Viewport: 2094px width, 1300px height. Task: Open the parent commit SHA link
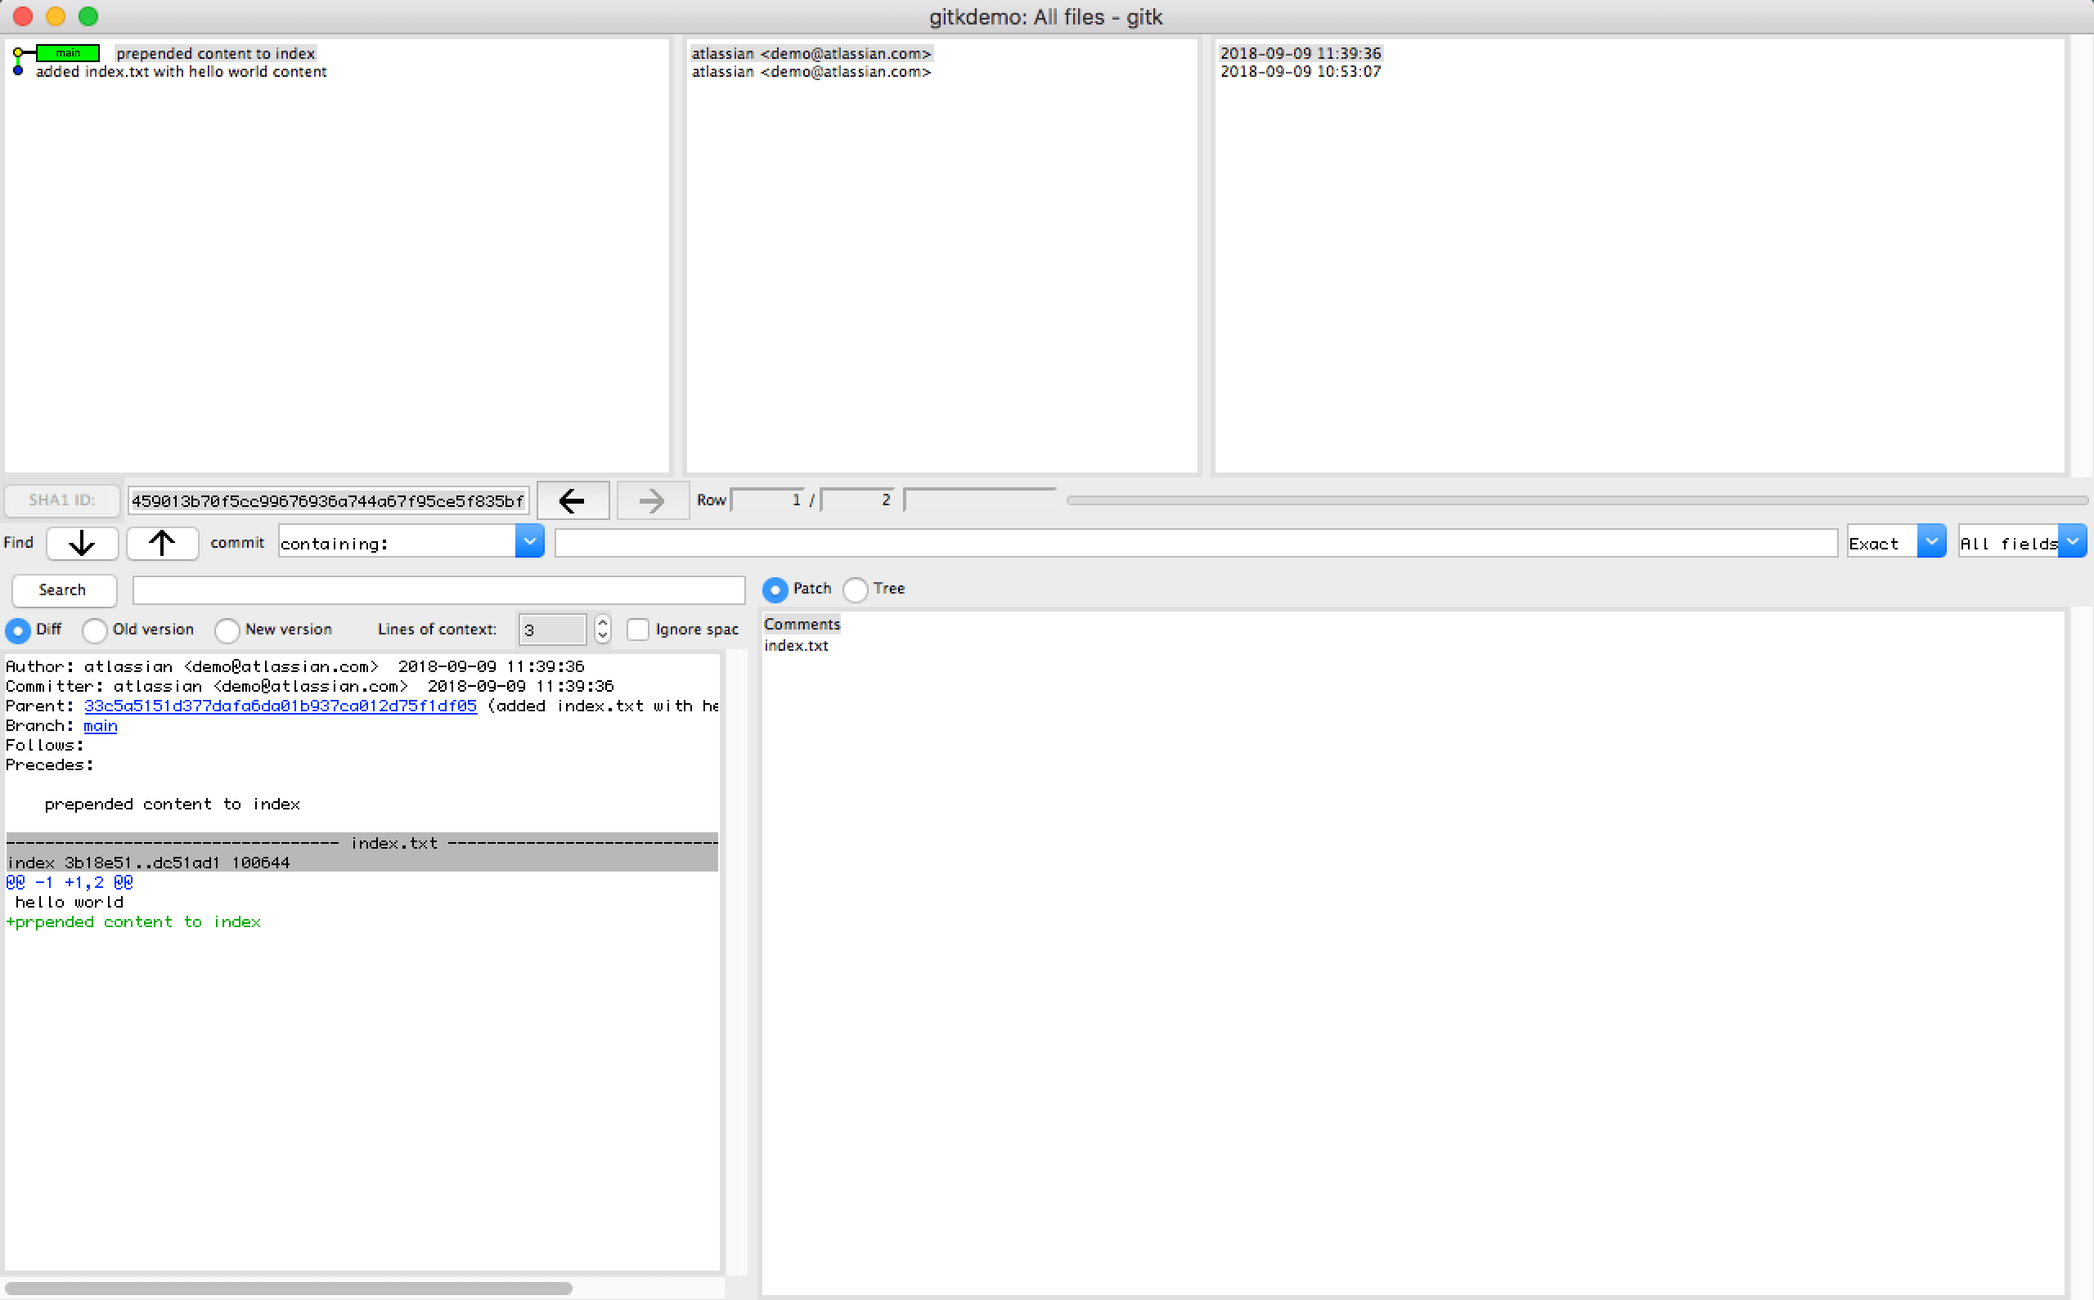tap(280, 705)
